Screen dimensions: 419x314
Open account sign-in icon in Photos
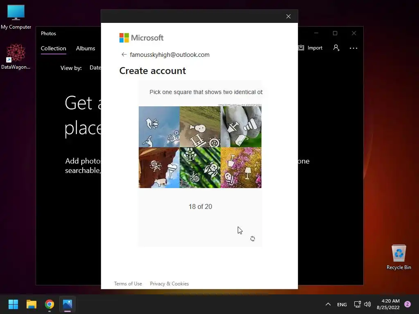[336, 48]
